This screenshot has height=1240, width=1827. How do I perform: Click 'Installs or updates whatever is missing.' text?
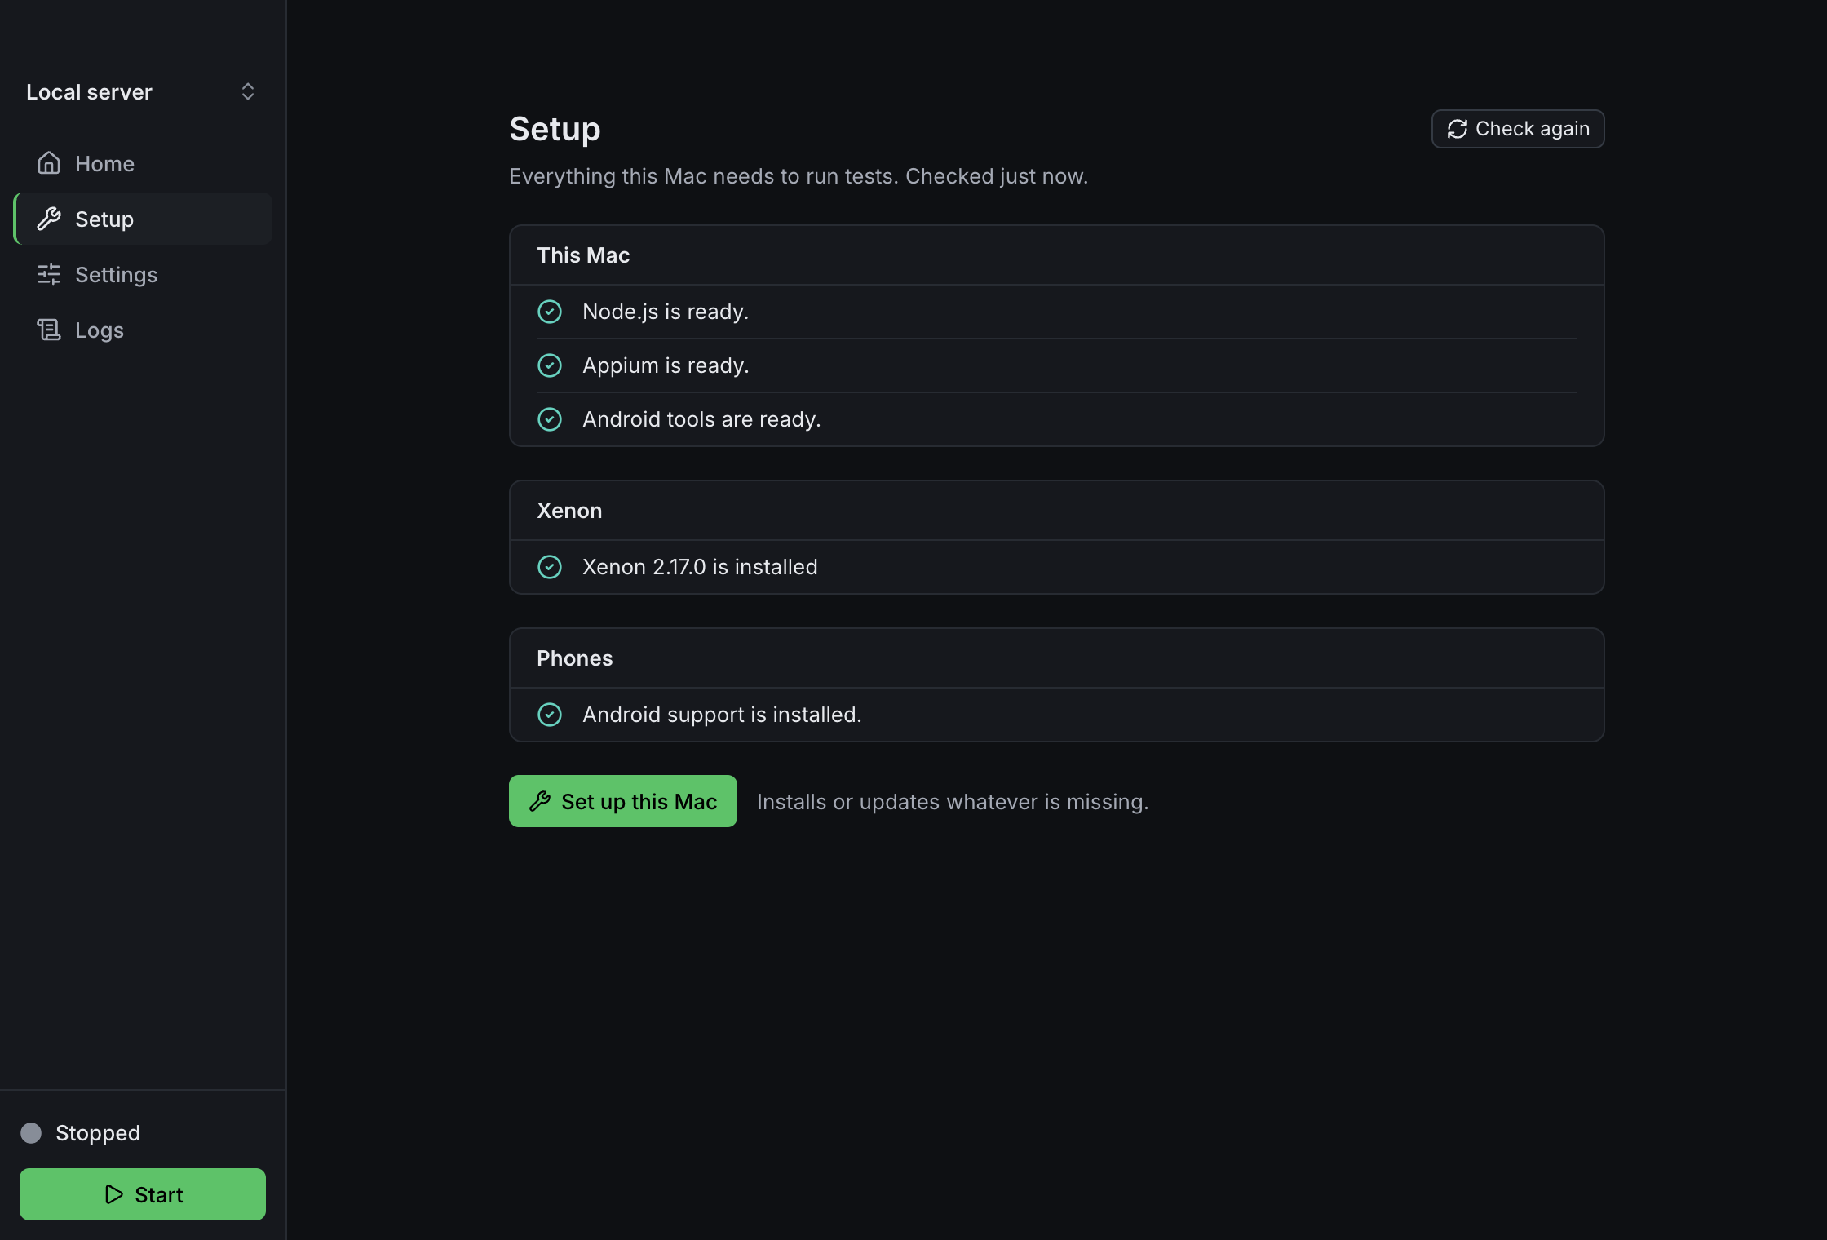click(953, 802)
